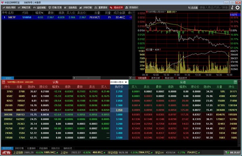The image size is (242, 156).
Task: Click the calculator icon in the red 认购 header
Action: (3, 82)
